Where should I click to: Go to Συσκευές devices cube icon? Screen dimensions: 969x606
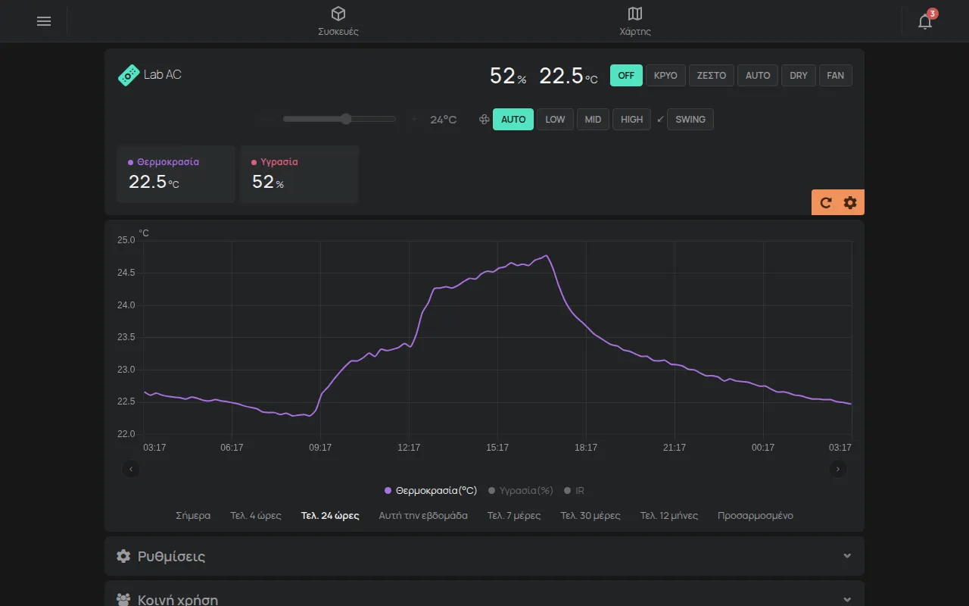[338, 14]
